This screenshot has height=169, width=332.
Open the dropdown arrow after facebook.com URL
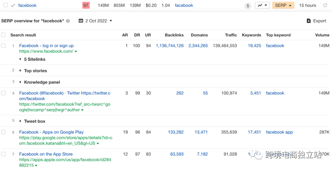coord(76,51)
